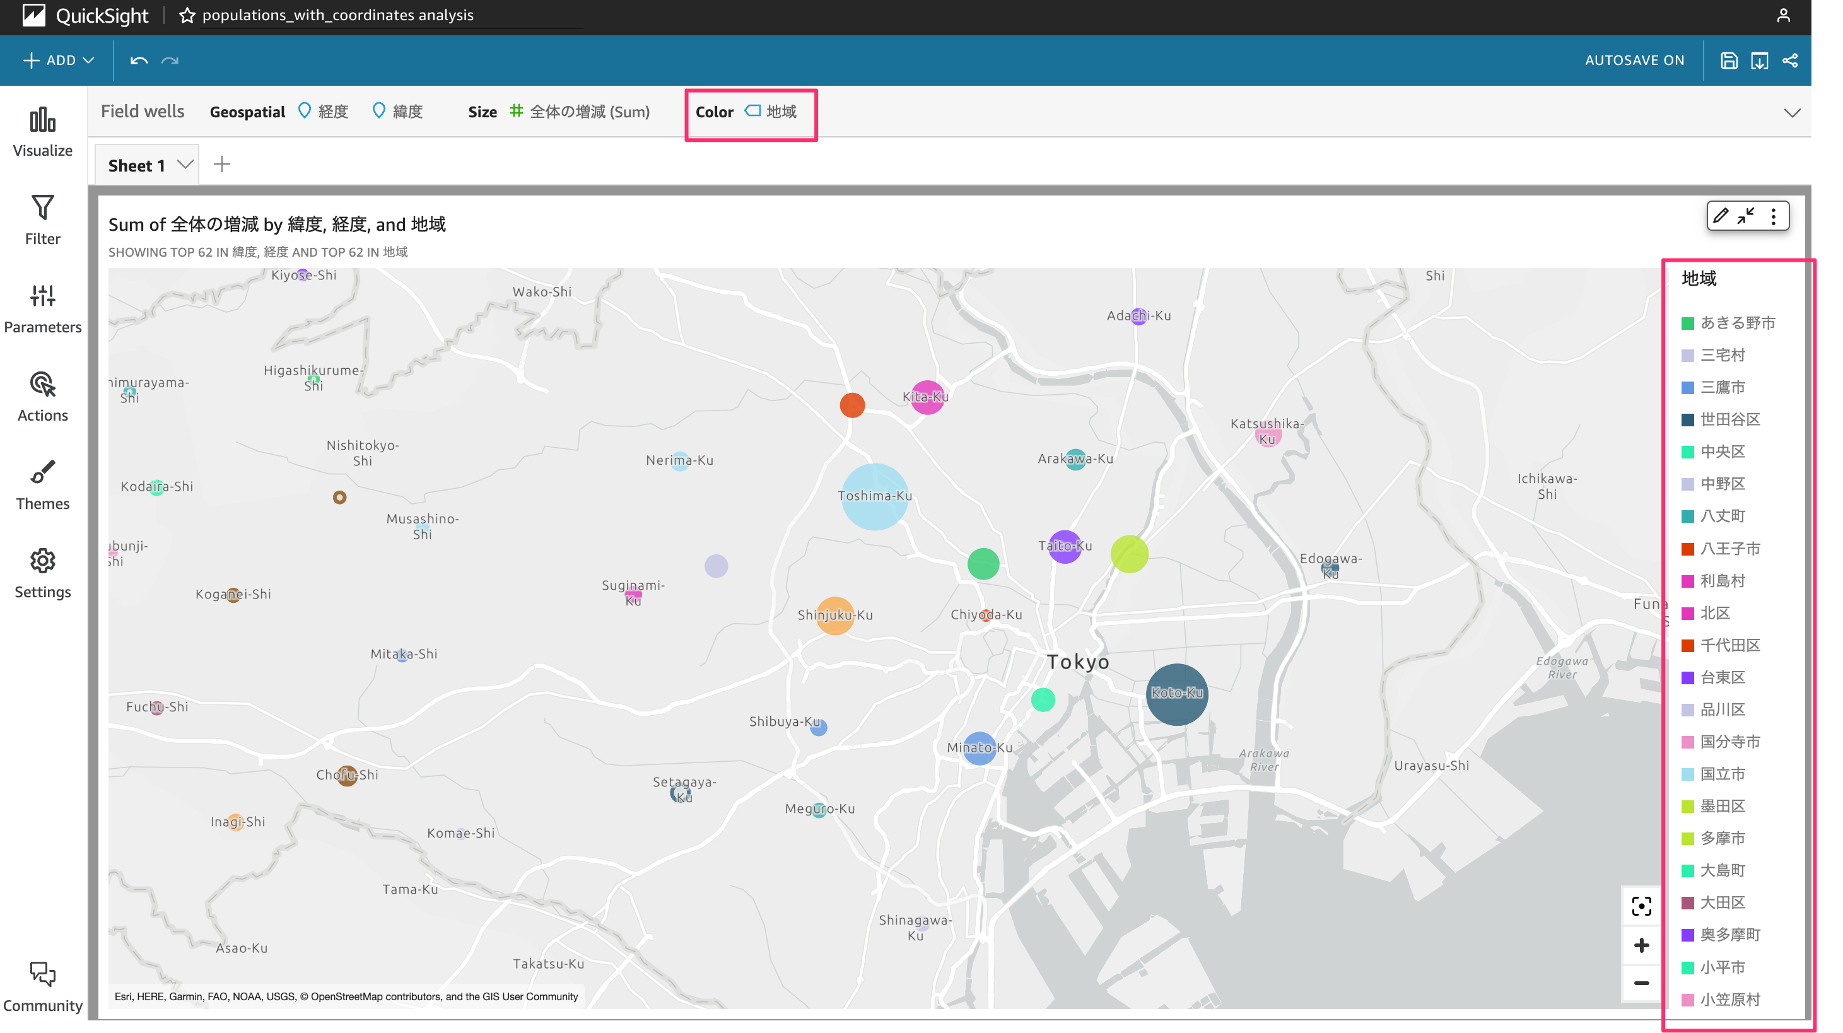Viewport: 1843px width, 1033px height.
Task: Open the Actions panel
Action: pos(43,397)
